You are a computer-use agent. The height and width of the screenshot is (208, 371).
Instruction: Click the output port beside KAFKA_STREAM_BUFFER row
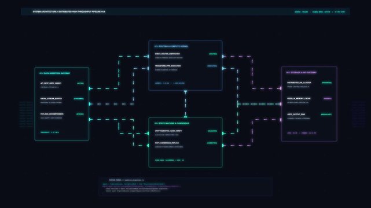90,104
